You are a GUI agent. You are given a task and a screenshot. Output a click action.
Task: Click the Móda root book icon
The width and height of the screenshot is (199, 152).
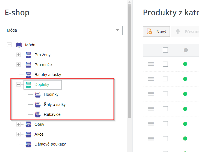19,45
